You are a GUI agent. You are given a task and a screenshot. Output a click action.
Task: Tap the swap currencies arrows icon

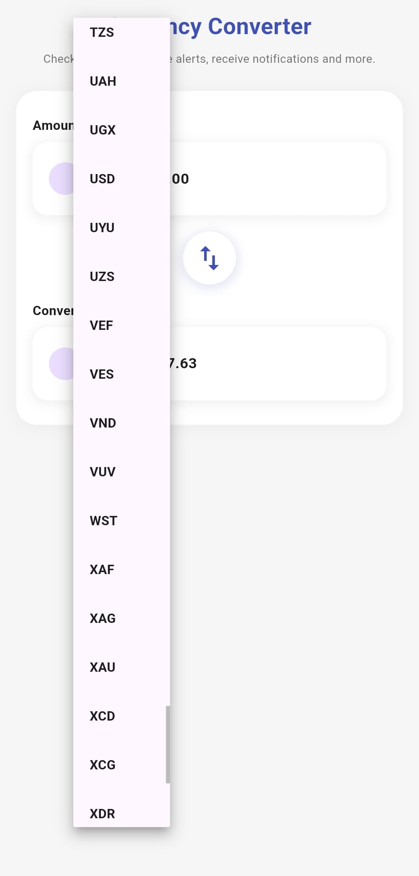(209, 258)
